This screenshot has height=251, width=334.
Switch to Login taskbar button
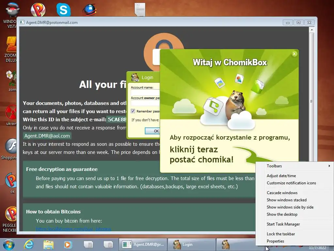pyautogui.click(x=192, y=244)
